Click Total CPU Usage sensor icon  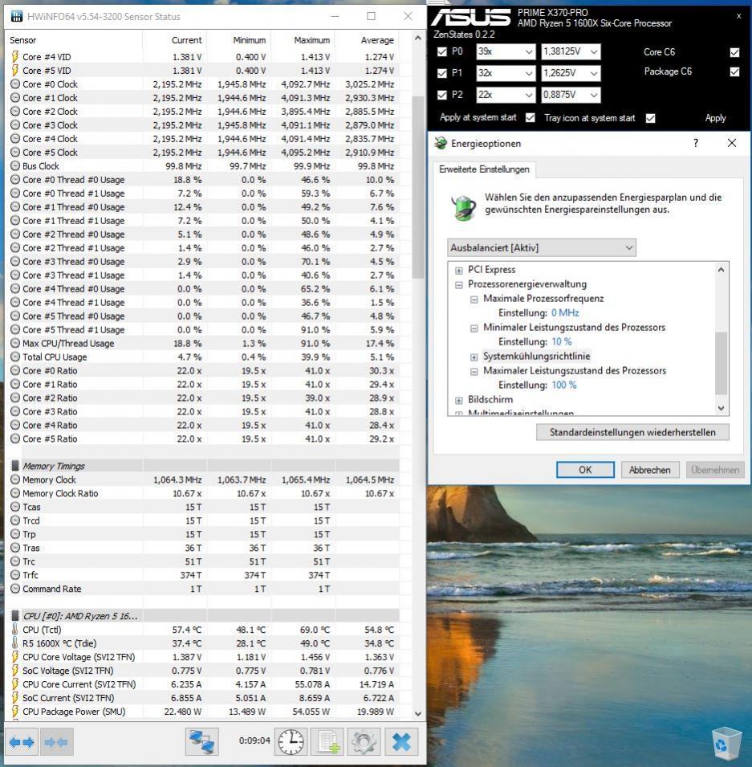point(15,357)
